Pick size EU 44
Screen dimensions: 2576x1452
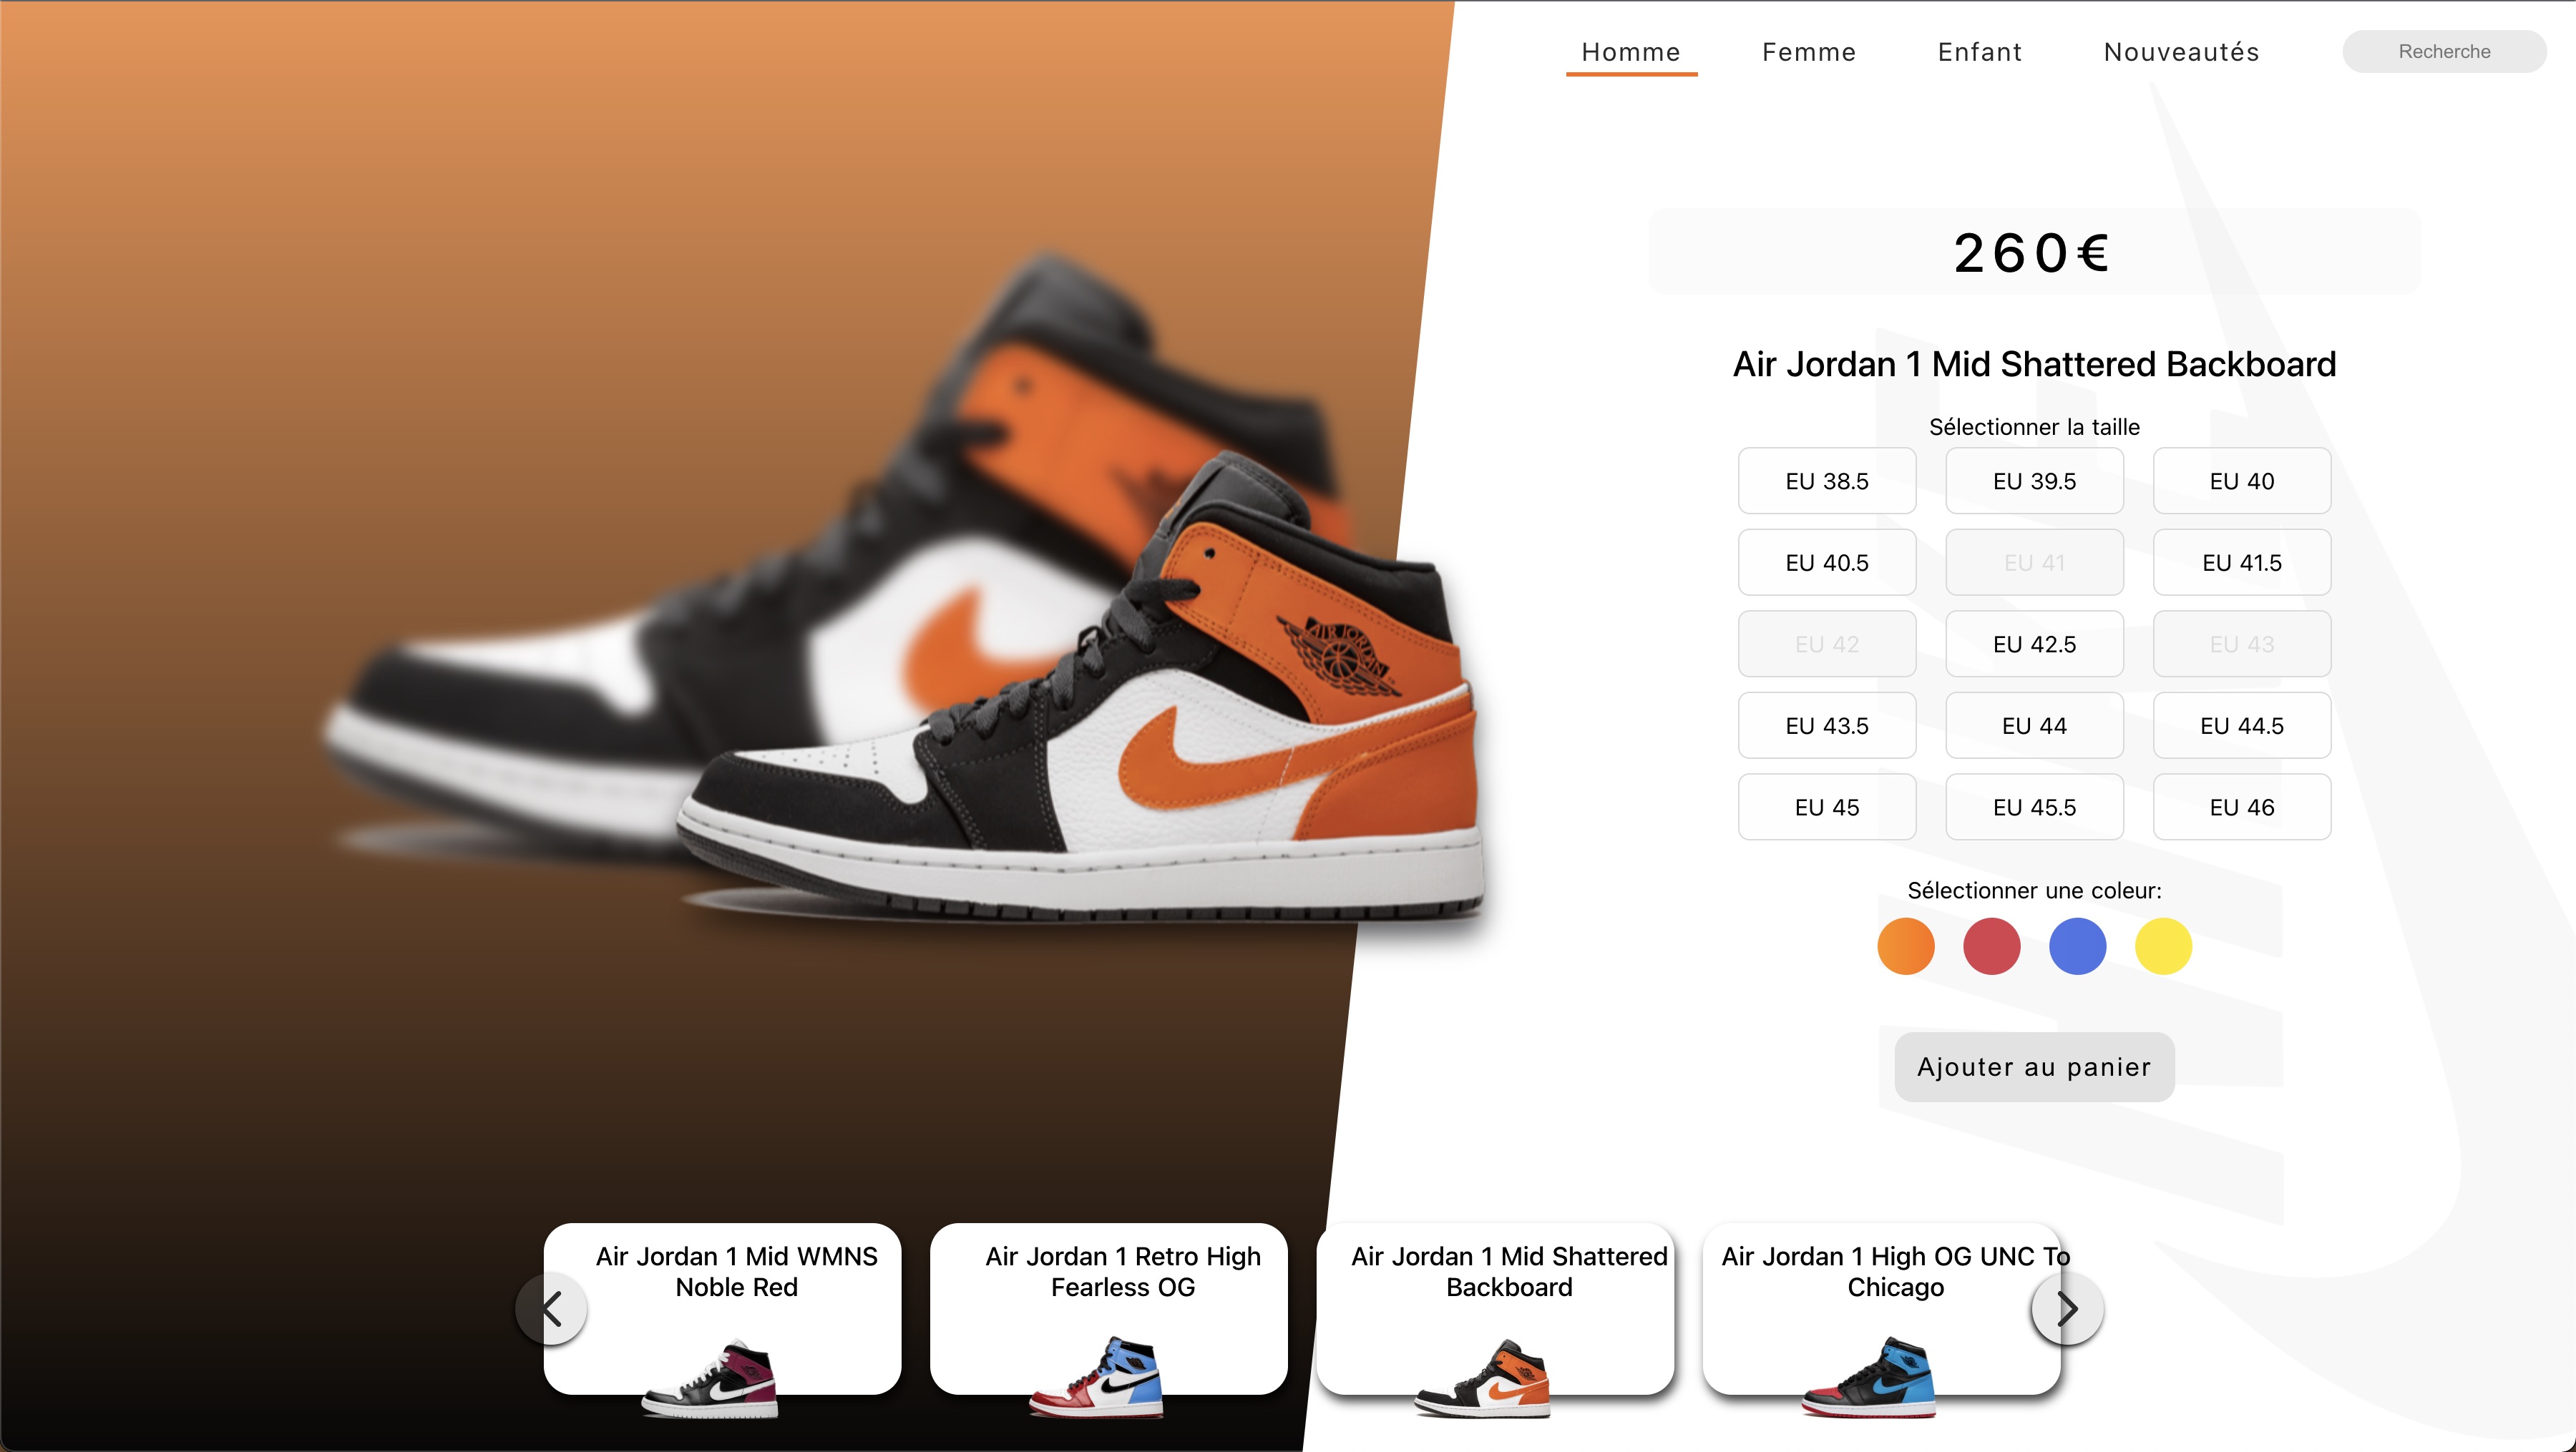2035,725
